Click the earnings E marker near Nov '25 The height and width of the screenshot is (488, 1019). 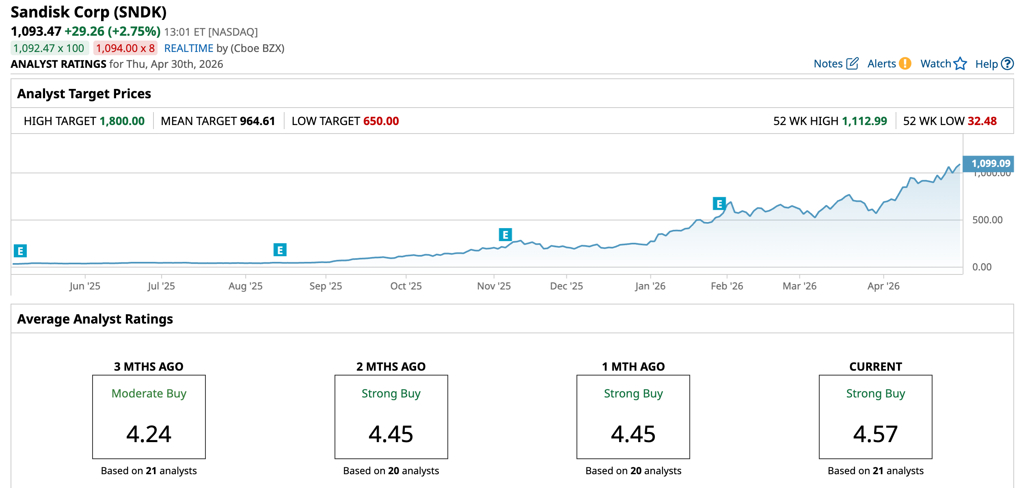[505, 235]
